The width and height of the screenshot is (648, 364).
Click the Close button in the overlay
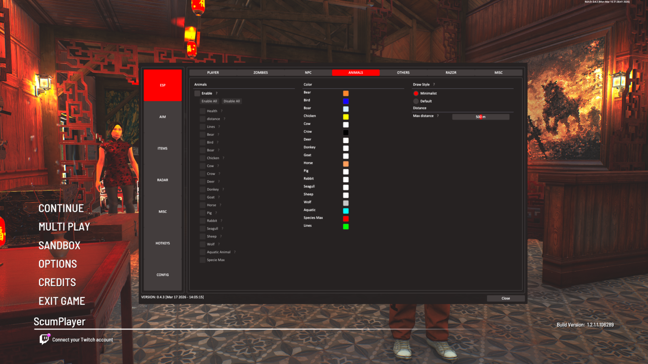505,298
